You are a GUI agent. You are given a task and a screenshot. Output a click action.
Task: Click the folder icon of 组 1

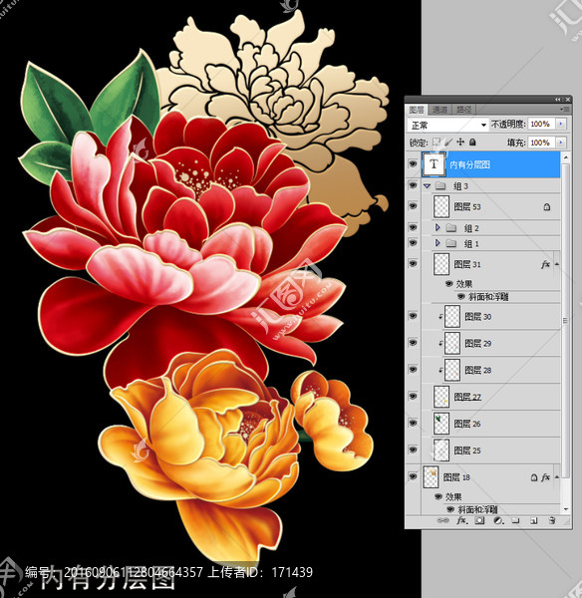(x=451, y=243)
